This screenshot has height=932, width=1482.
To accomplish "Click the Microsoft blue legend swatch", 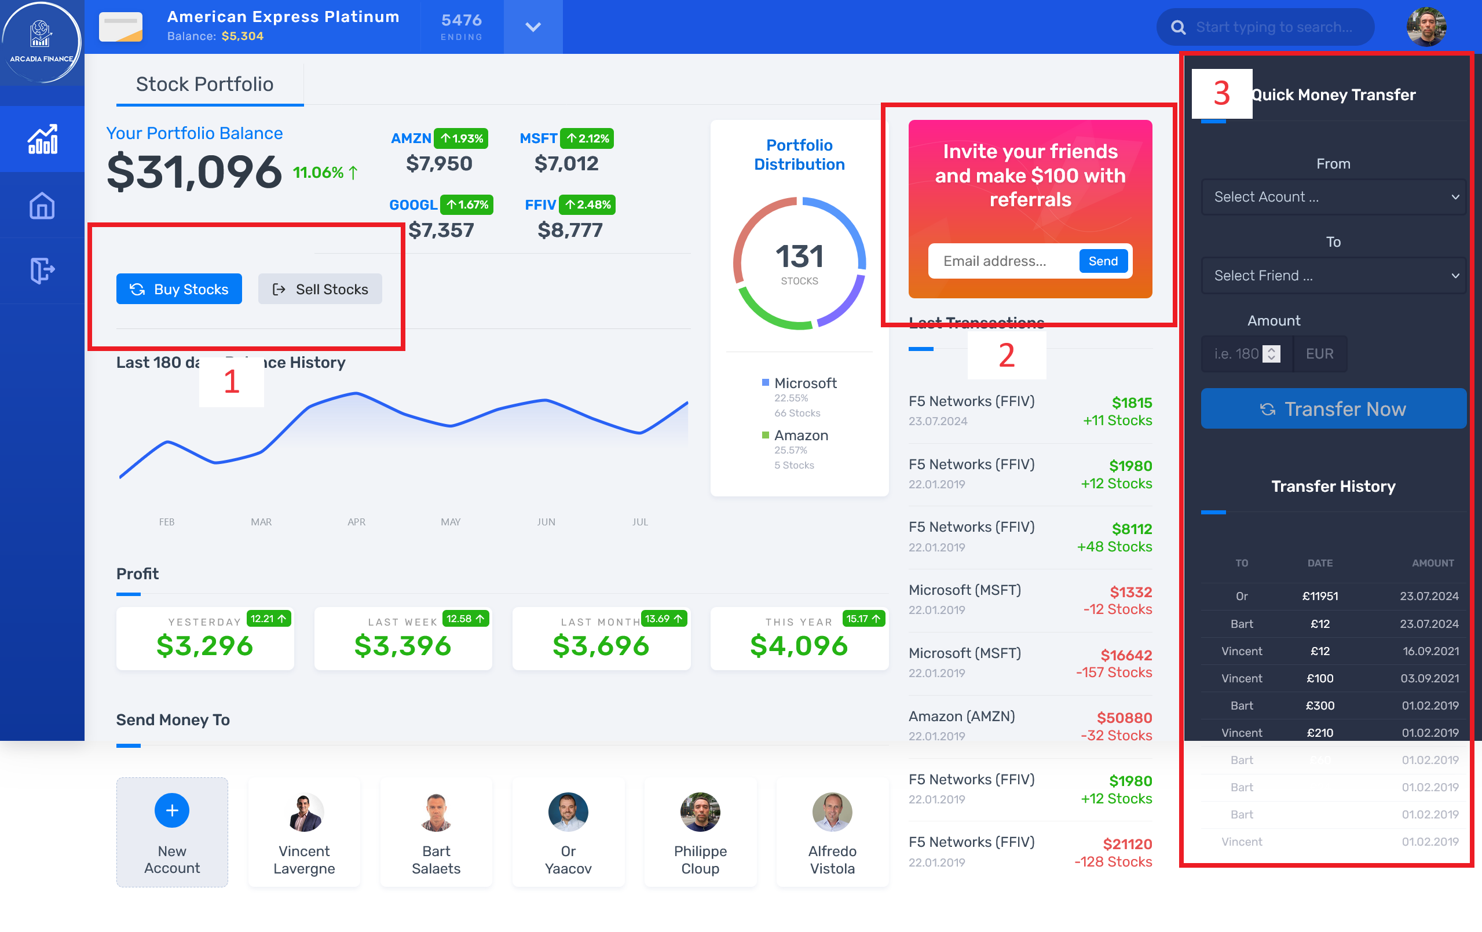I will pos(766,382).
